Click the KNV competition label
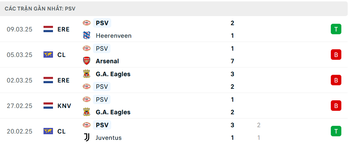 [x=64, y=106]
